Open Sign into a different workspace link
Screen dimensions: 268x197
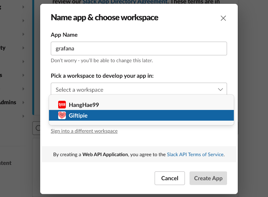(84, 131)
